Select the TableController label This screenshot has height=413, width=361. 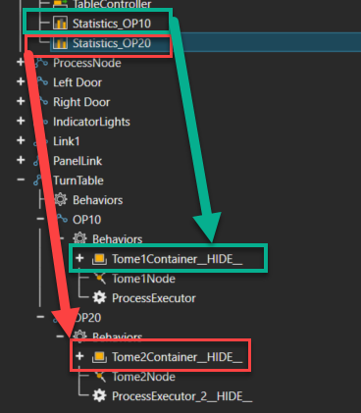[x=112, y=4]
